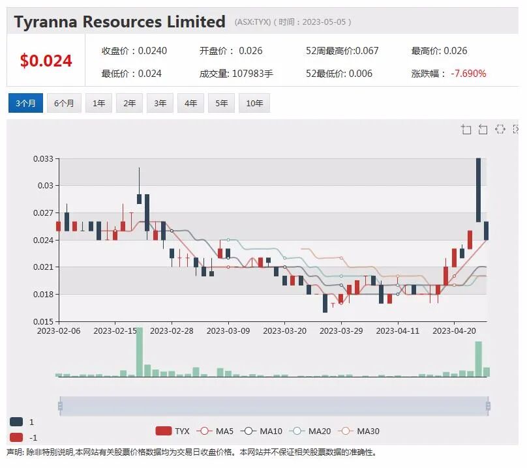Click the 开盘价：0.026 value
Image resolution: width=527 pixels, height=468 pixels.
pyautogui.click(x=231, y=51)
